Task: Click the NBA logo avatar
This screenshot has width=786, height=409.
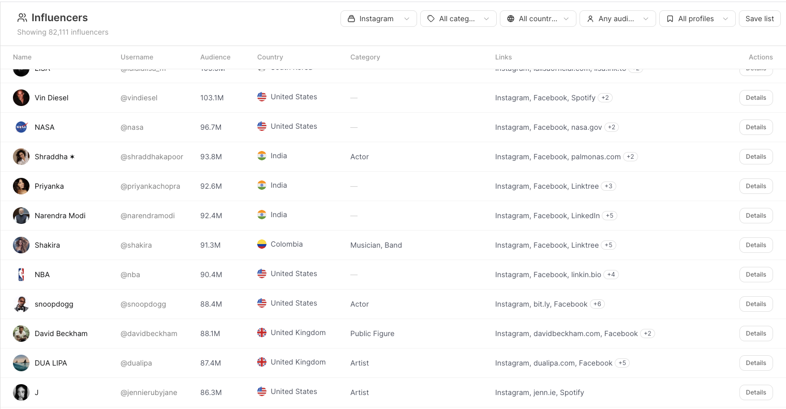Action: (x=21, y=275)
